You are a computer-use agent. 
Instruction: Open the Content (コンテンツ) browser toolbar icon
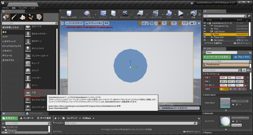103,15
